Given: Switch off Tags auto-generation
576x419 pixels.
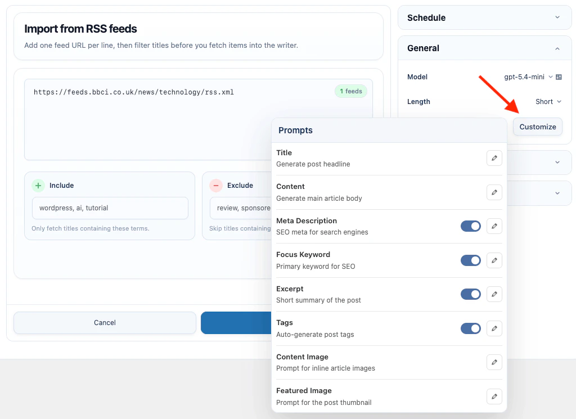Looking at the screenshot, I should pyautogui.click(x=471, y=328).
